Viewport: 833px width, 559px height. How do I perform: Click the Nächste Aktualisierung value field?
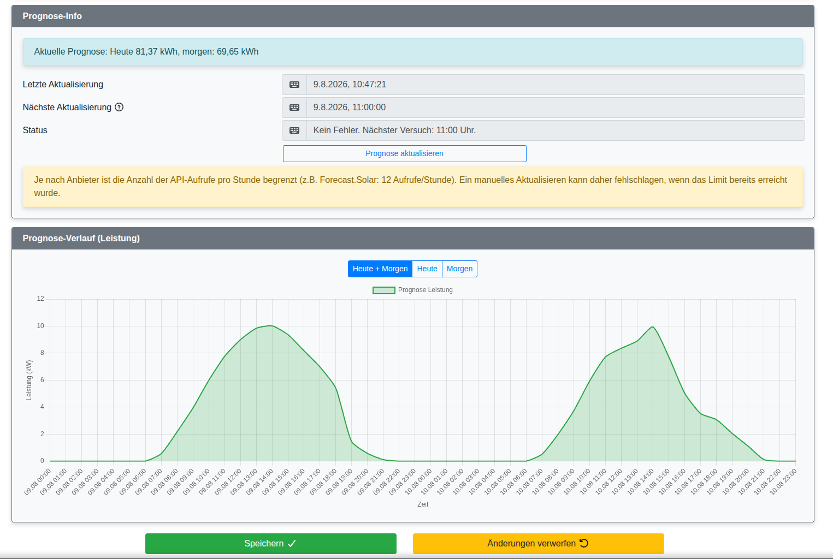pyautogui.click(x=556, y=108)
